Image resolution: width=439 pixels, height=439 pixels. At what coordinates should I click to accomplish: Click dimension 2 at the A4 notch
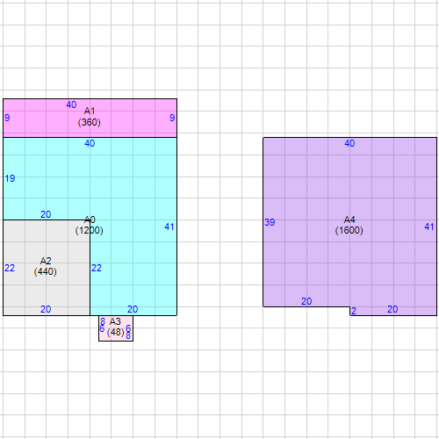354,311
